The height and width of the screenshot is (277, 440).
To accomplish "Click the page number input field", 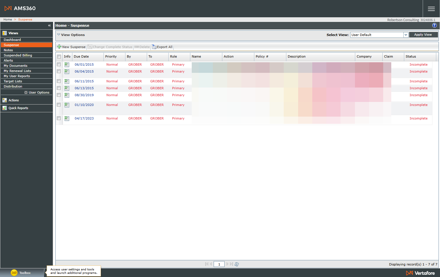I will click(219, 264).
